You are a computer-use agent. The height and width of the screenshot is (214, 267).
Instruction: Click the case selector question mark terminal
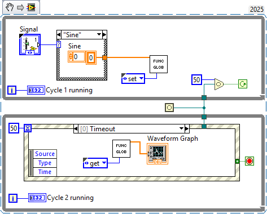point(59,44)
